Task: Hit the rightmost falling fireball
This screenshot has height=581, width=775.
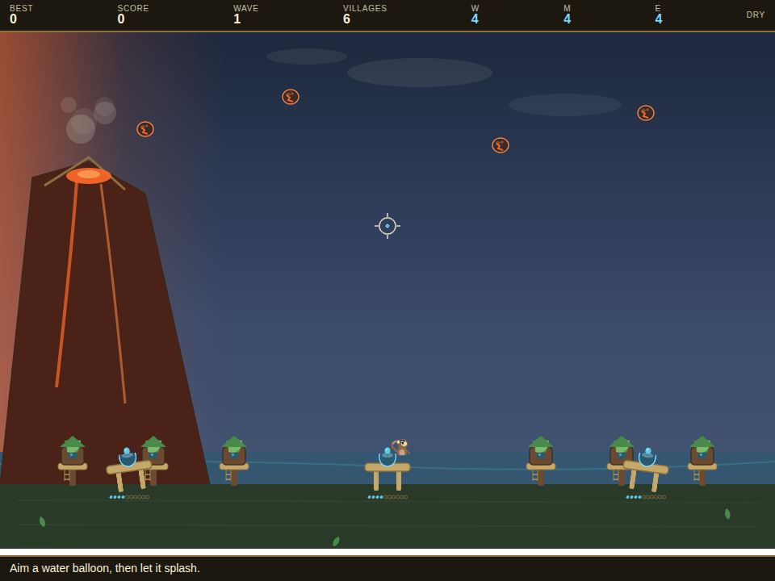Action: click(646, 113)
